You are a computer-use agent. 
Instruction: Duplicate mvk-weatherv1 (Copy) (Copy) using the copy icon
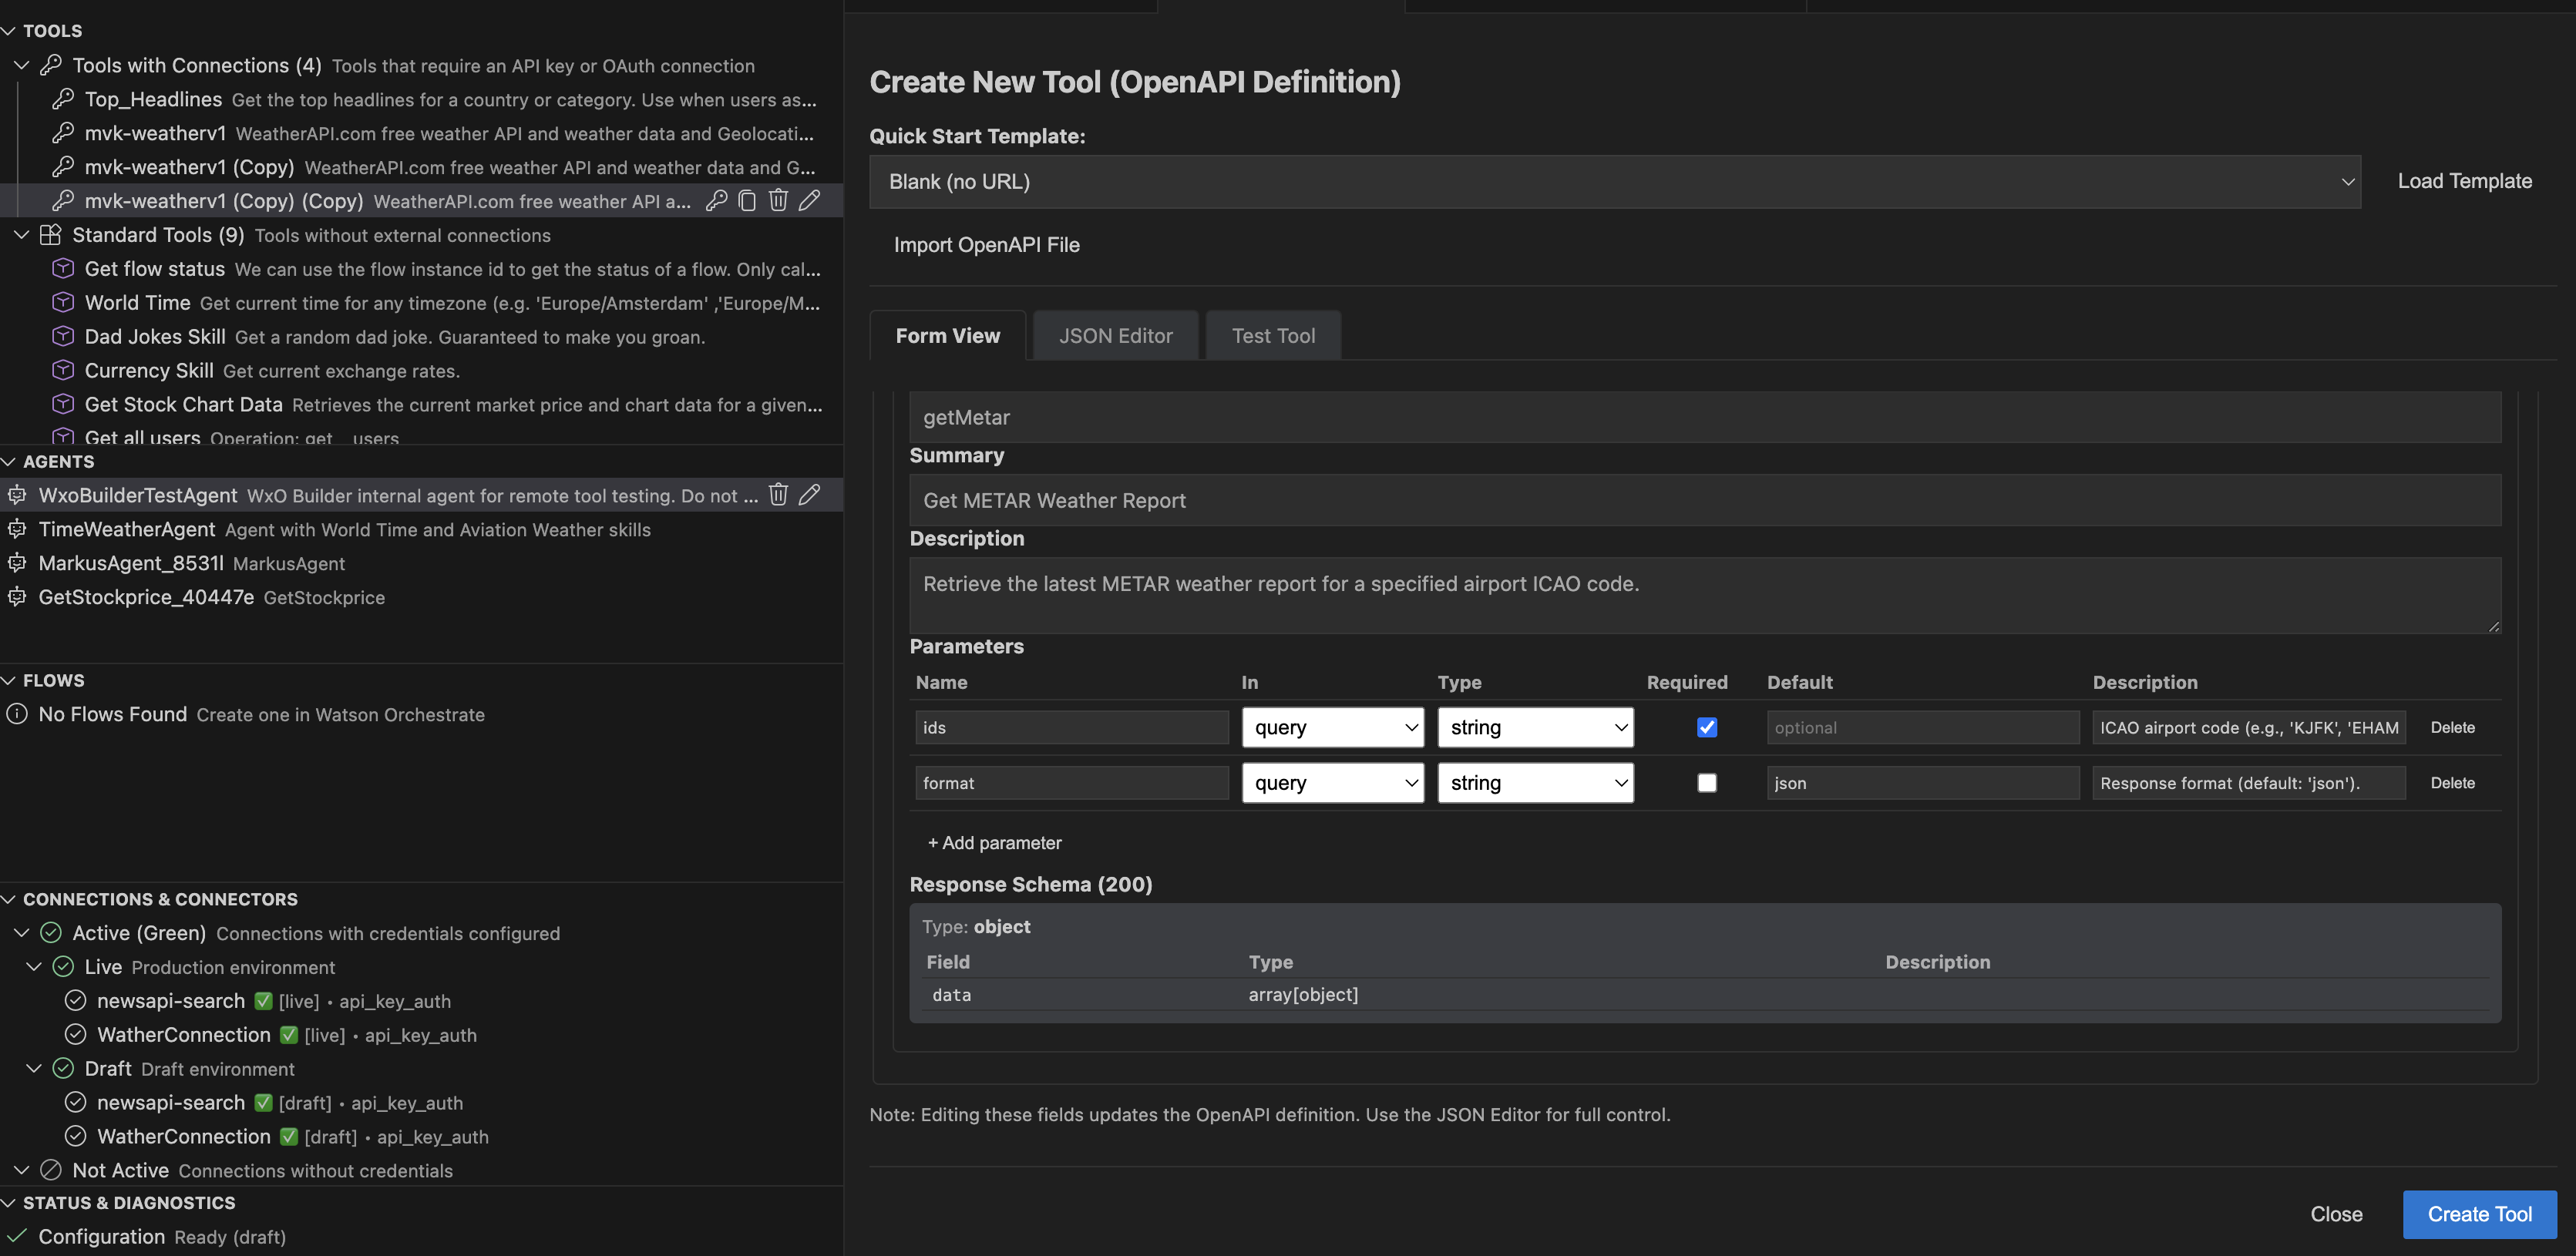747,200
